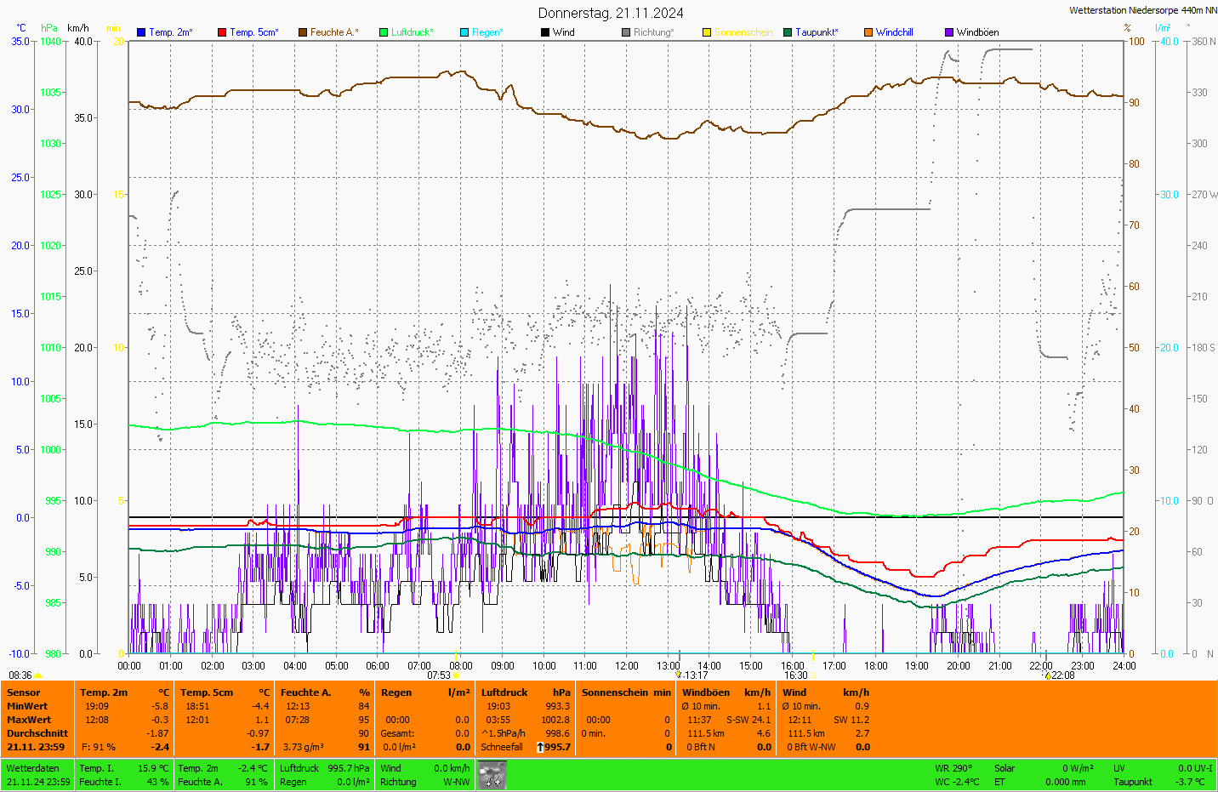Click the moonset marker icon at 13:17
1218x792 pixels.
679,675
